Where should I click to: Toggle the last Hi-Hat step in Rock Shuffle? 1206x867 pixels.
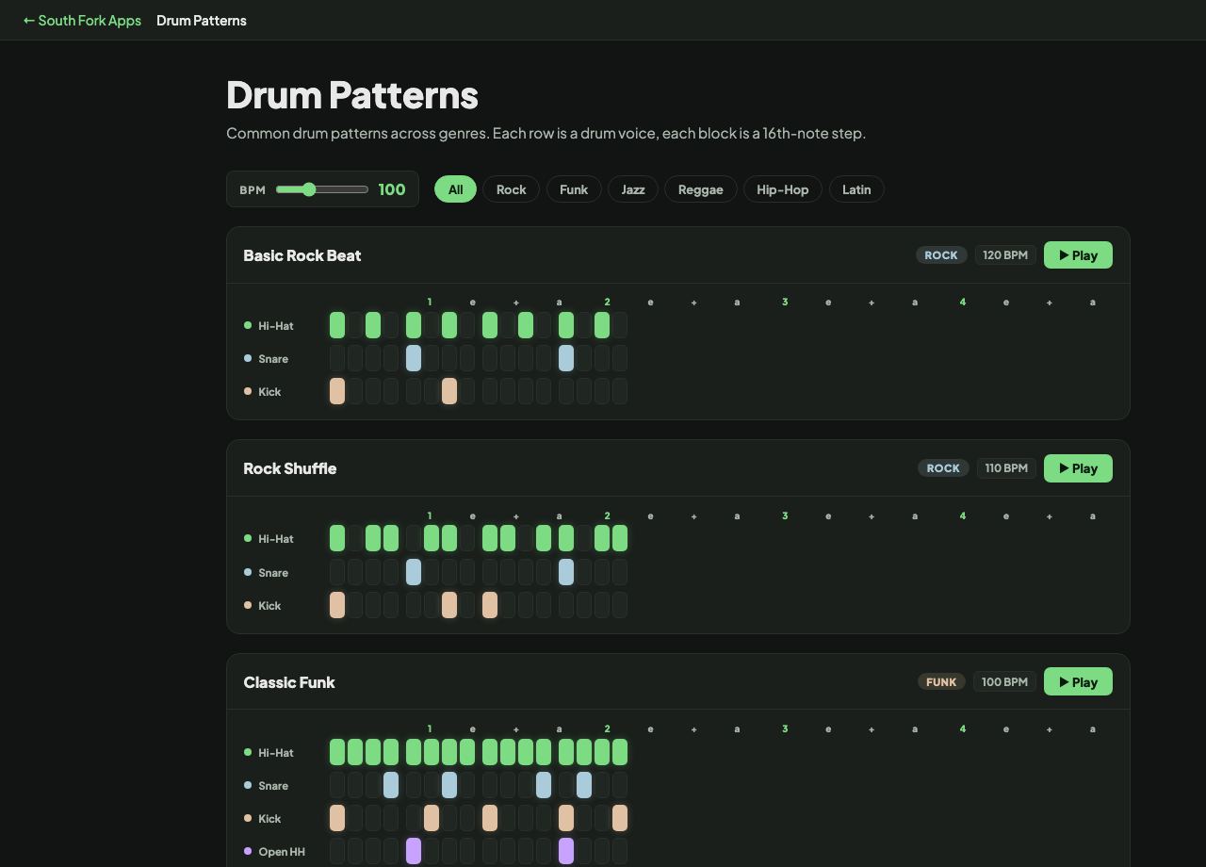[x=620, y=538]
